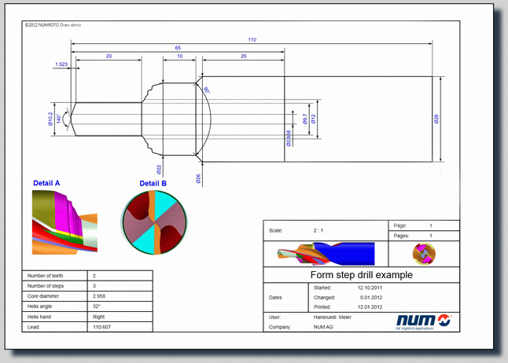Click the NUM company logo
Image resolution: width=508 pixels, height=363 pixels.
pyautogui.click(x=424, y=321)
